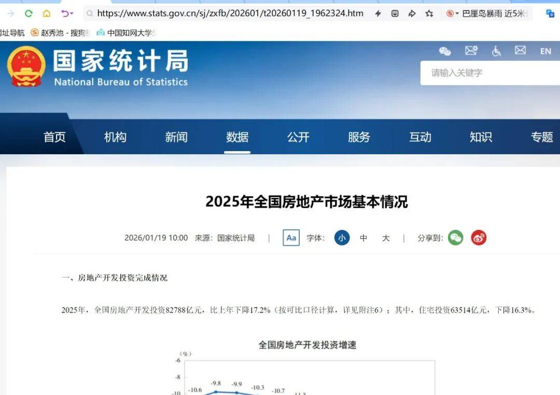This screenshot has width=560, height=395.
Task: Share the article to Weibo
Action: point(479,238)
